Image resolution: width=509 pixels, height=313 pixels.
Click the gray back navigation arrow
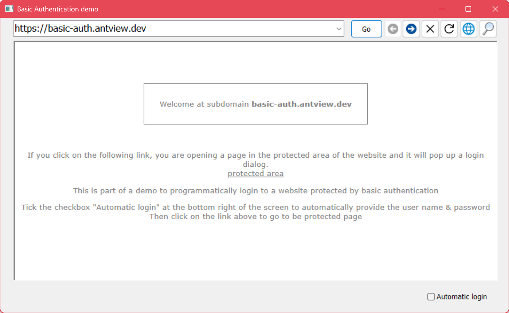[393, 29]
